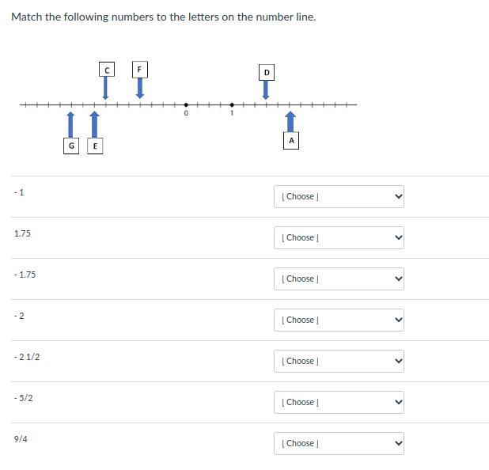Click the letter C label box

(107, 70)
